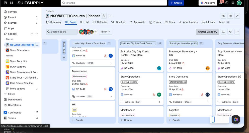Open the view settings sliders icon
Viewport: 249px width, 133px height.
(x=223, y=32)
